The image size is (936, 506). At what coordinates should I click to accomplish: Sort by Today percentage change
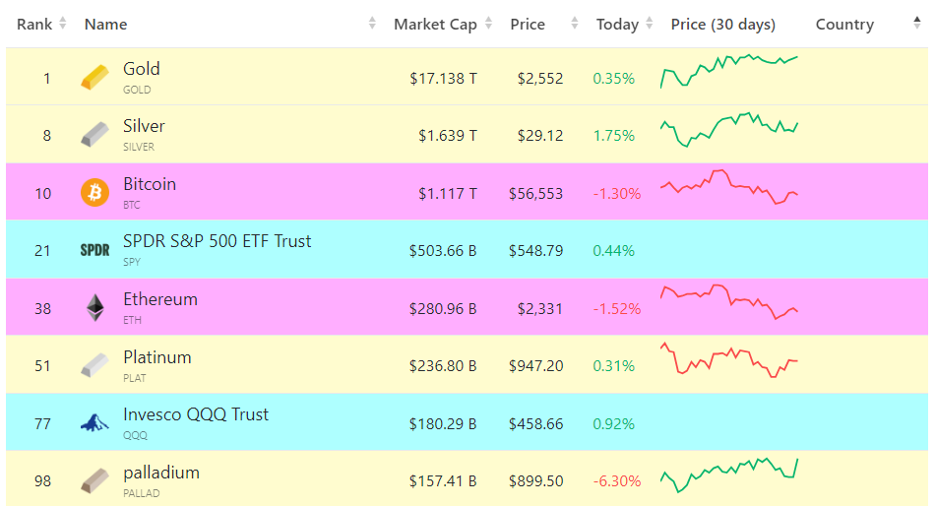click(x=617, y=25)
